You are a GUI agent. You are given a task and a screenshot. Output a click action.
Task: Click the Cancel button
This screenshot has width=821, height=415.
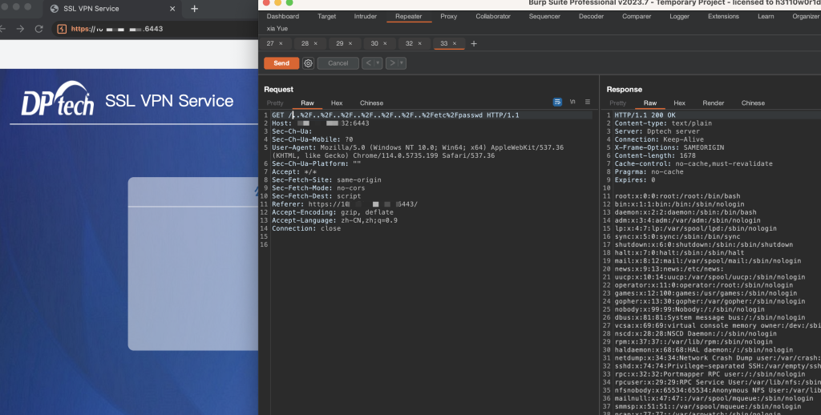(338, 63)
